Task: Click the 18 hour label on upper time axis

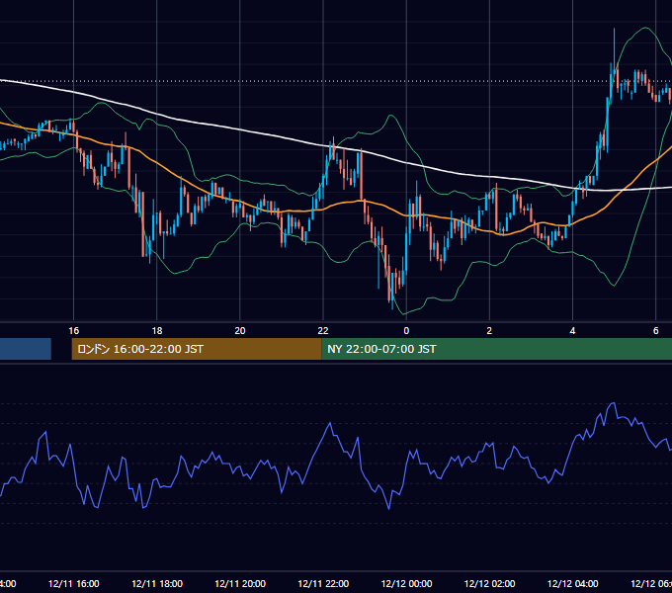Action: point(157,330)
